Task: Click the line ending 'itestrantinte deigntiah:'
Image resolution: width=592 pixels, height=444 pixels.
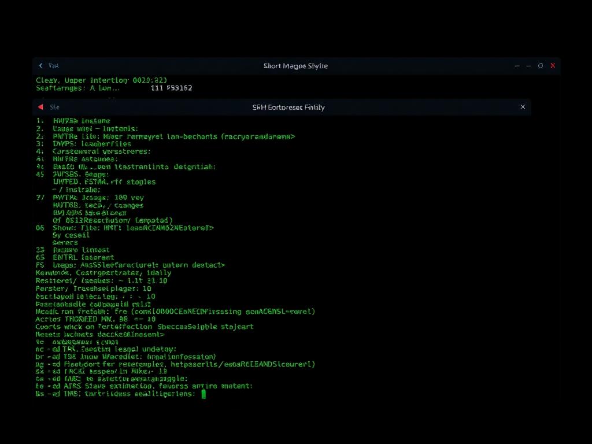Action: click(125, 166)
